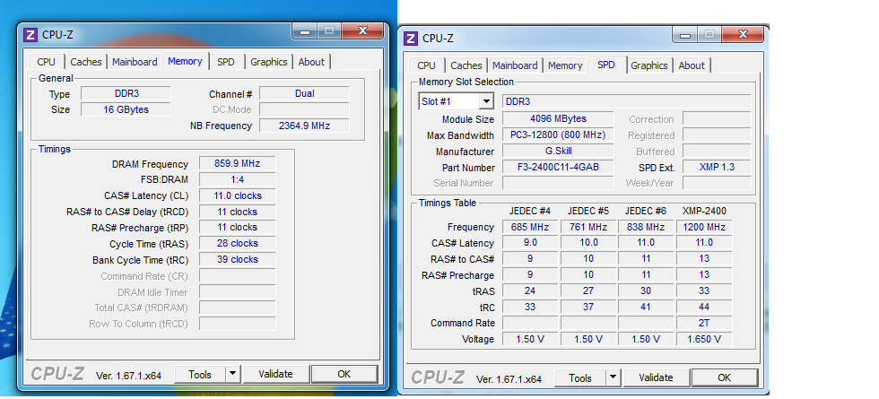Click the CPU-Z logo icon in the Memory window
The height and width of the screenshot is (399, 879).
click(x=30, y=35)
